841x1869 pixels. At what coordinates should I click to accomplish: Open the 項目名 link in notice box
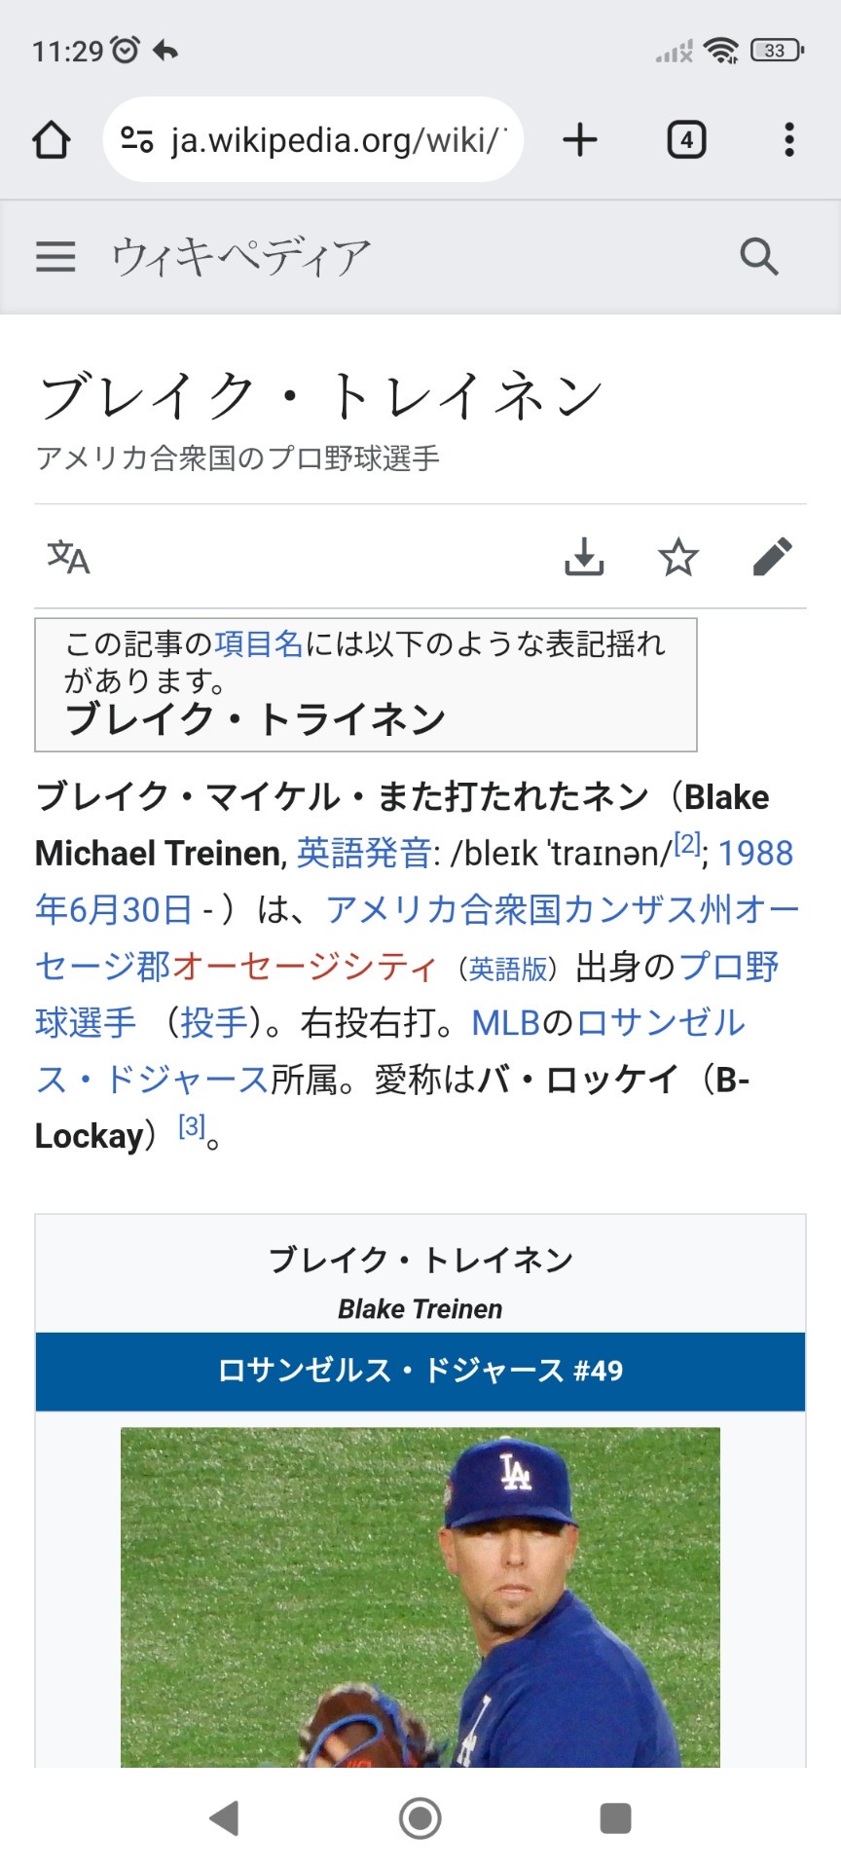click(x=258, y=643)
